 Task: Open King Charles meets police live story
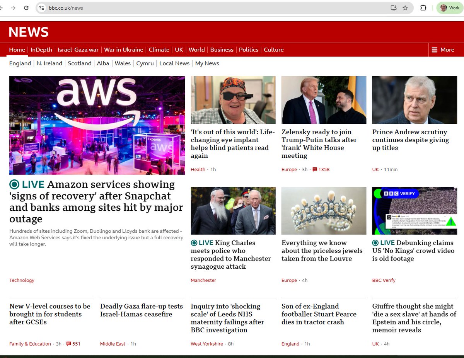pos(231,254)
